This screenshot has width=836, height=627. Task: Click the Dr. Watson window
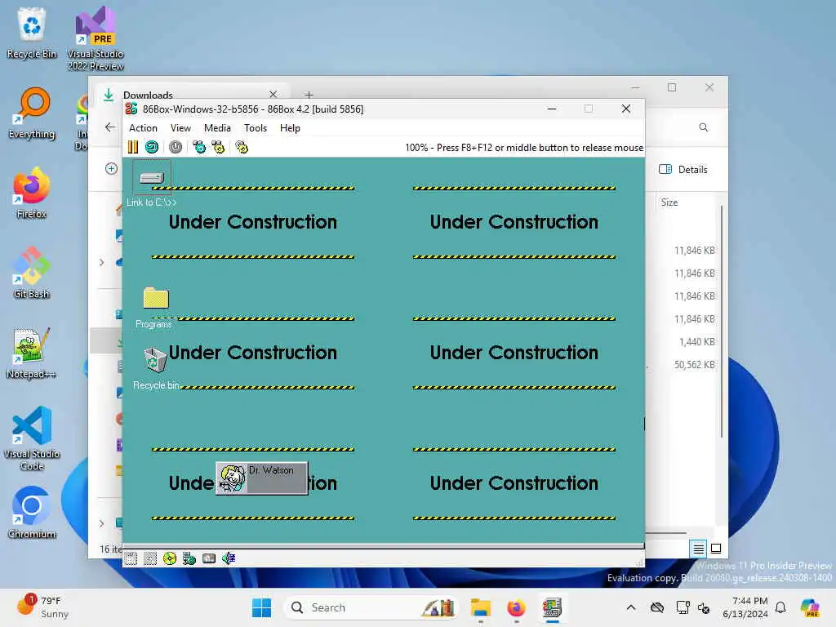click(x=262, y=478)
